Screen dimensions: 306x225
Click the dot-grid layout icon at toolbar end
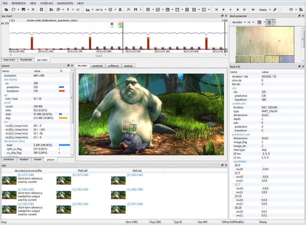pos(301,10)
